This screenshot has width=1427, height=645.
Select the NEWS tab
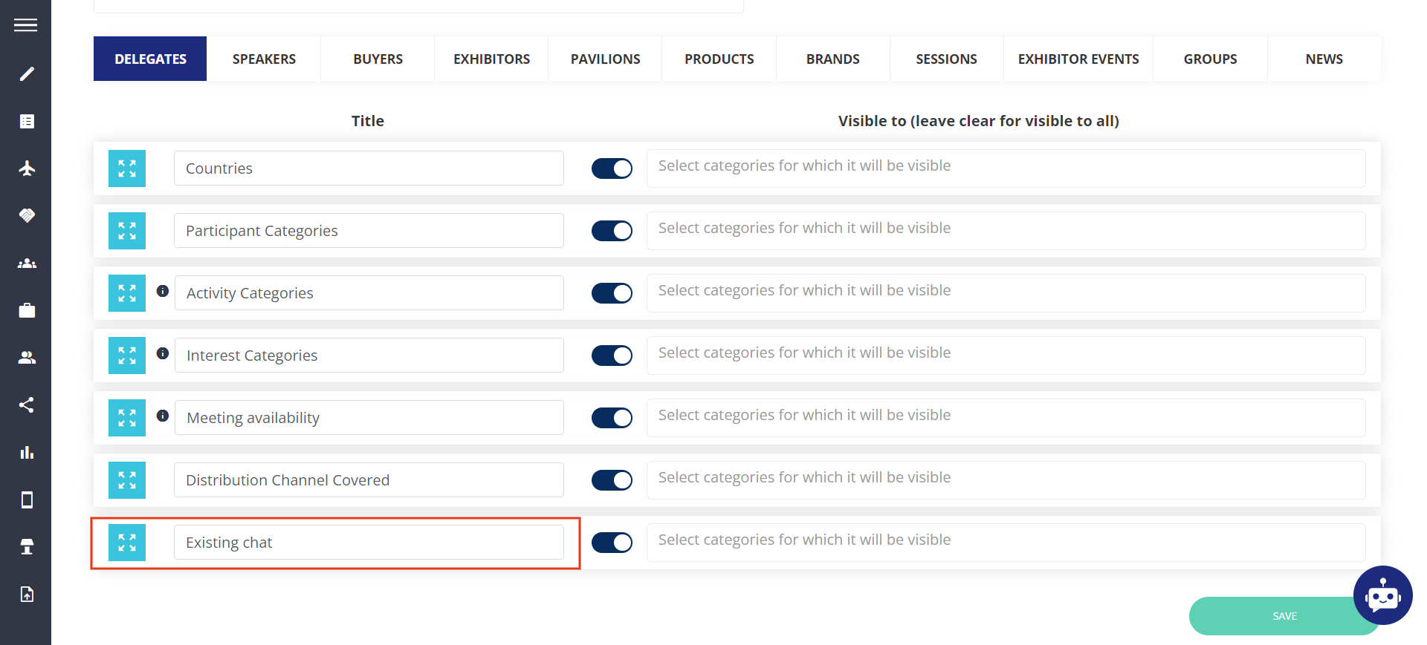[x=1324, y=59]
